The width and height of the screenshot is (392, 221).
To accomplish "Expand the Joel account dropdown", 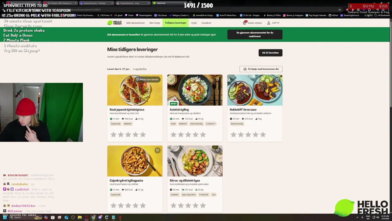I will click(273, 23).
